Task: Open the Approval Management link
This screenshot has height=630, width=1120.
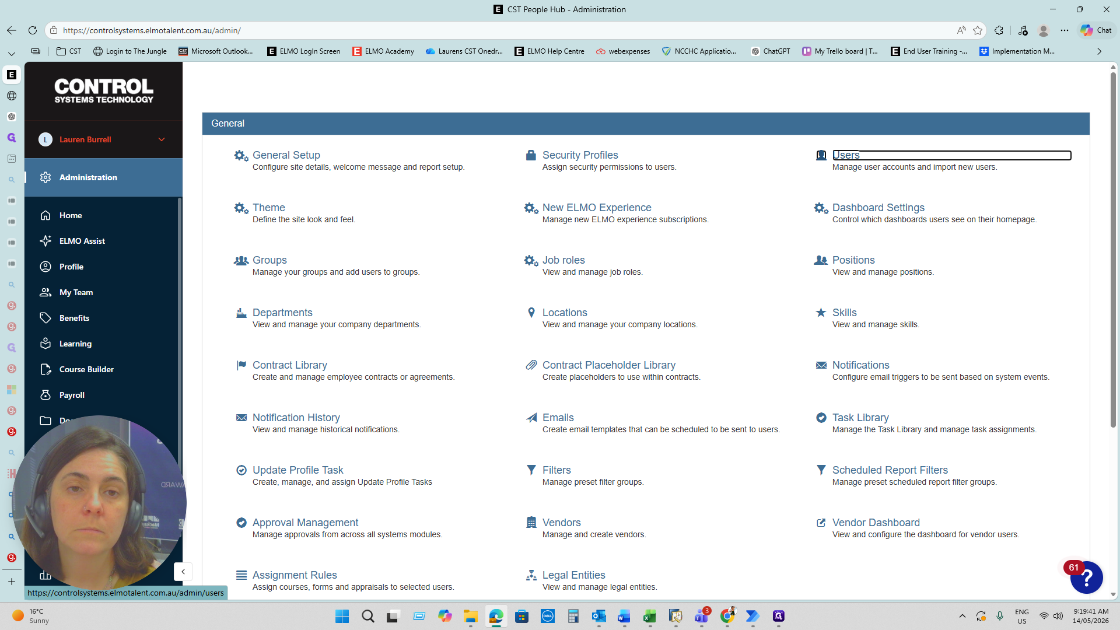Action: [305, 523]
